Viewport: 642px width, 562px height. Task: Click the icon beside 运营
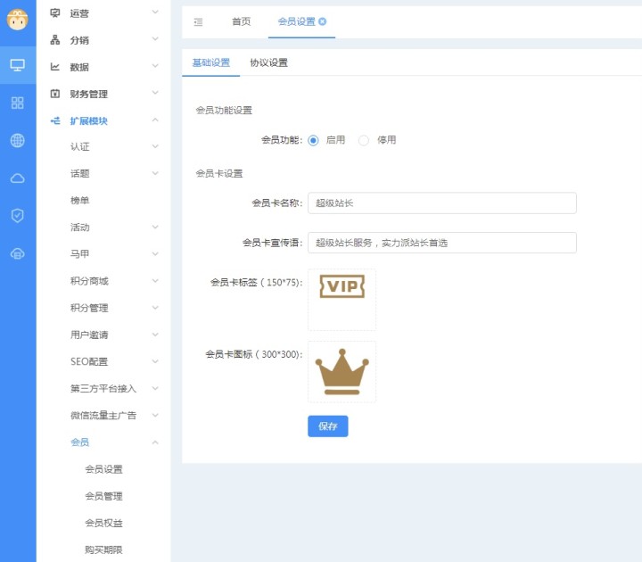pyautogui.click(x=55, y=13)
